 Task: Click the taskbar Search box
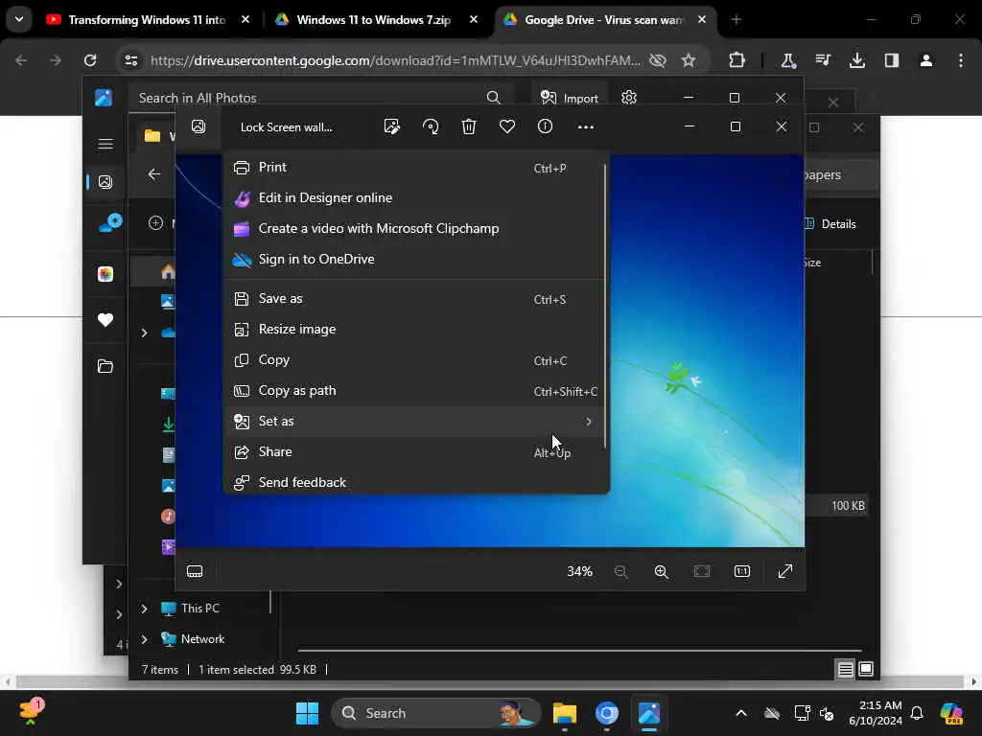point(436,713)
